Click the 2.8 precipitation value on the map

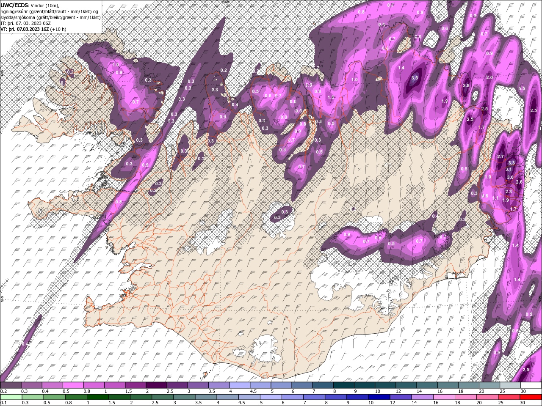click(x=466, y=85)
